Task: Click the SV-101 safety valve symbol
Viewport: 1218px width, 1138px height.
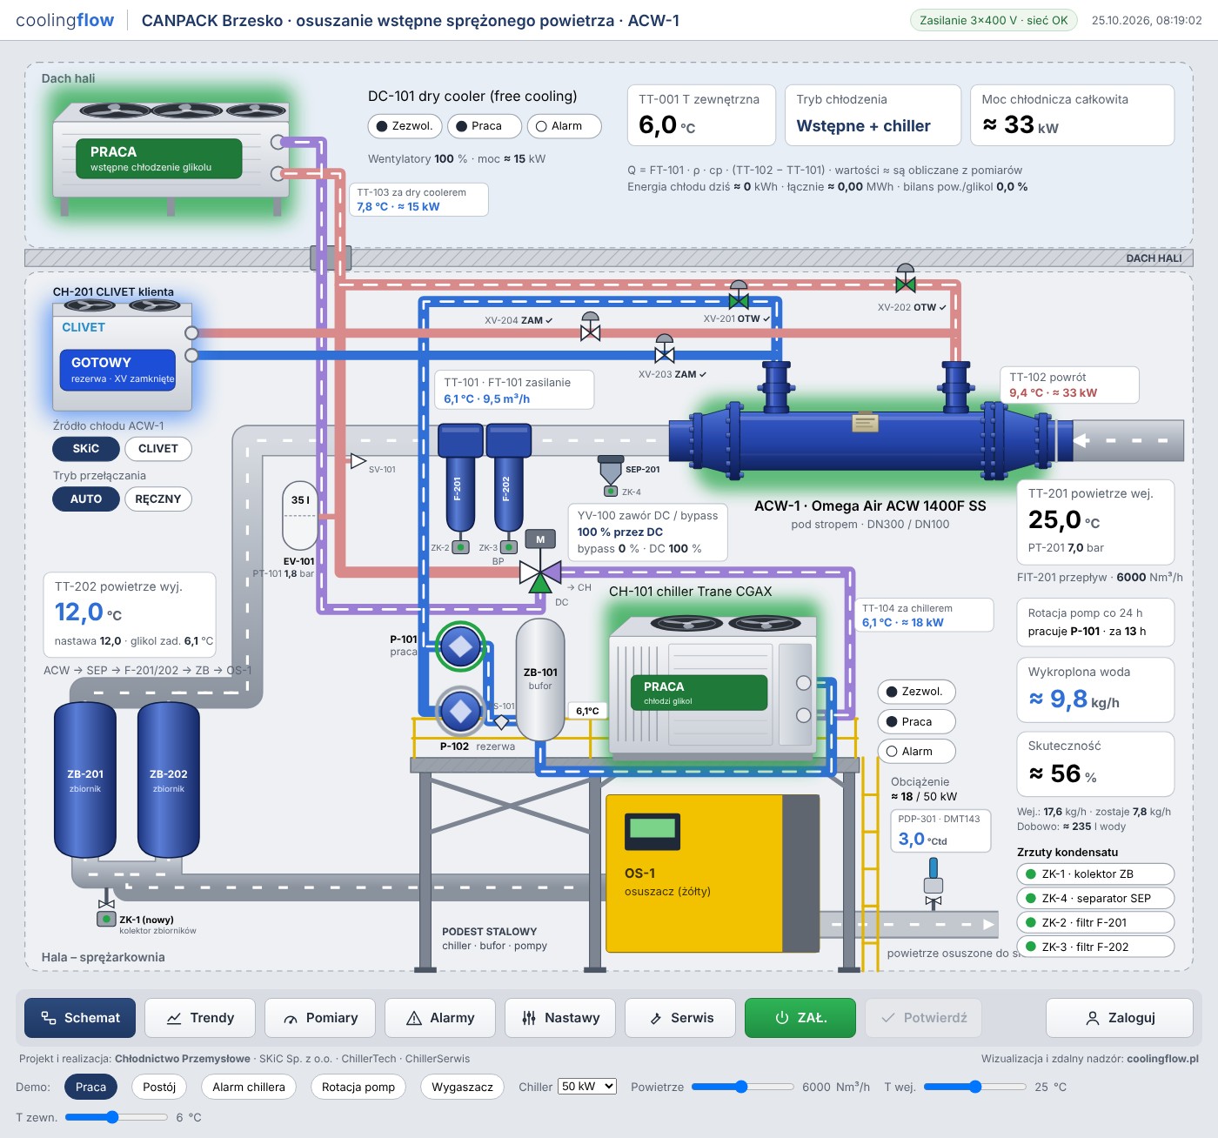Action: click(x=358, y=461)
